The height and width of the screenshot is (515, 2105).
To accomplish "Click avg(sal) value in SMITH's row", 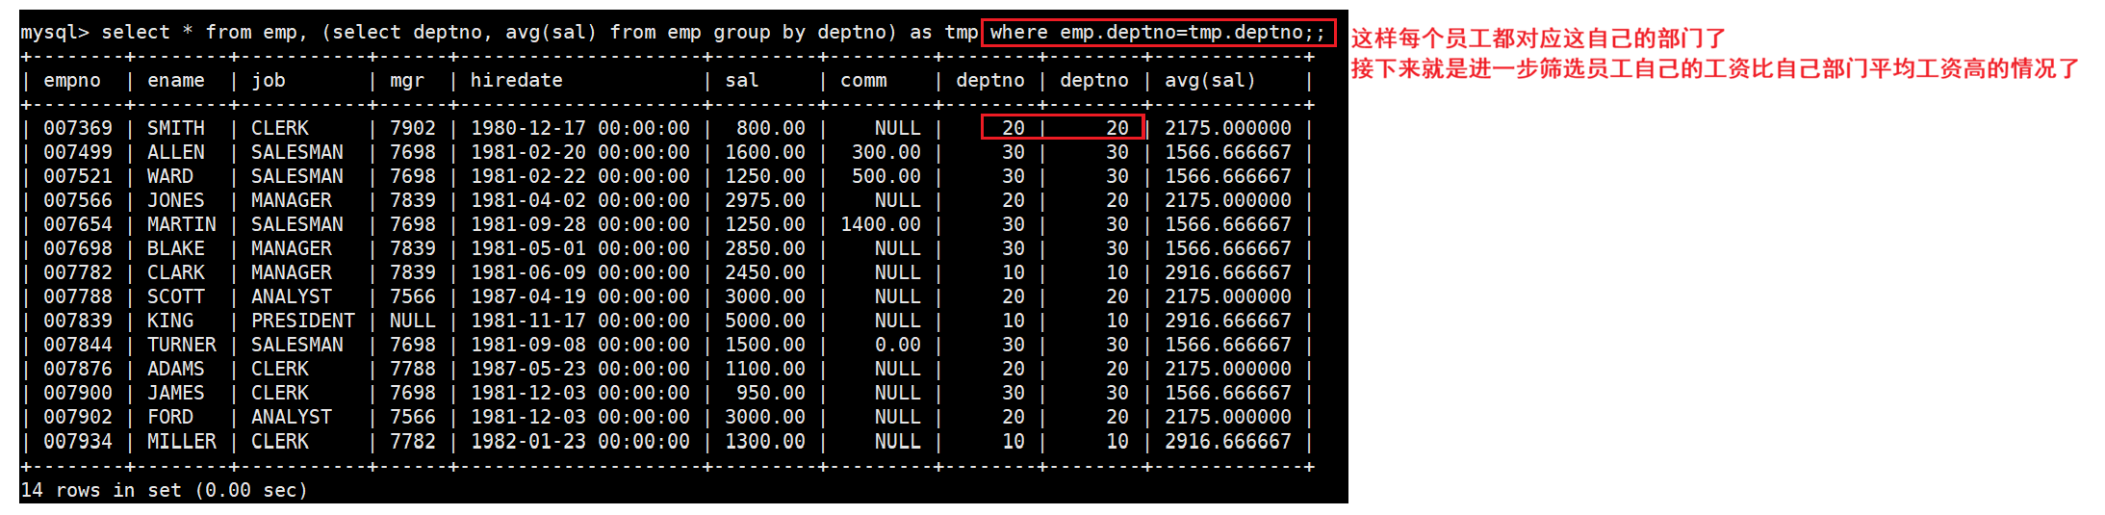I will click(1227, 128).
